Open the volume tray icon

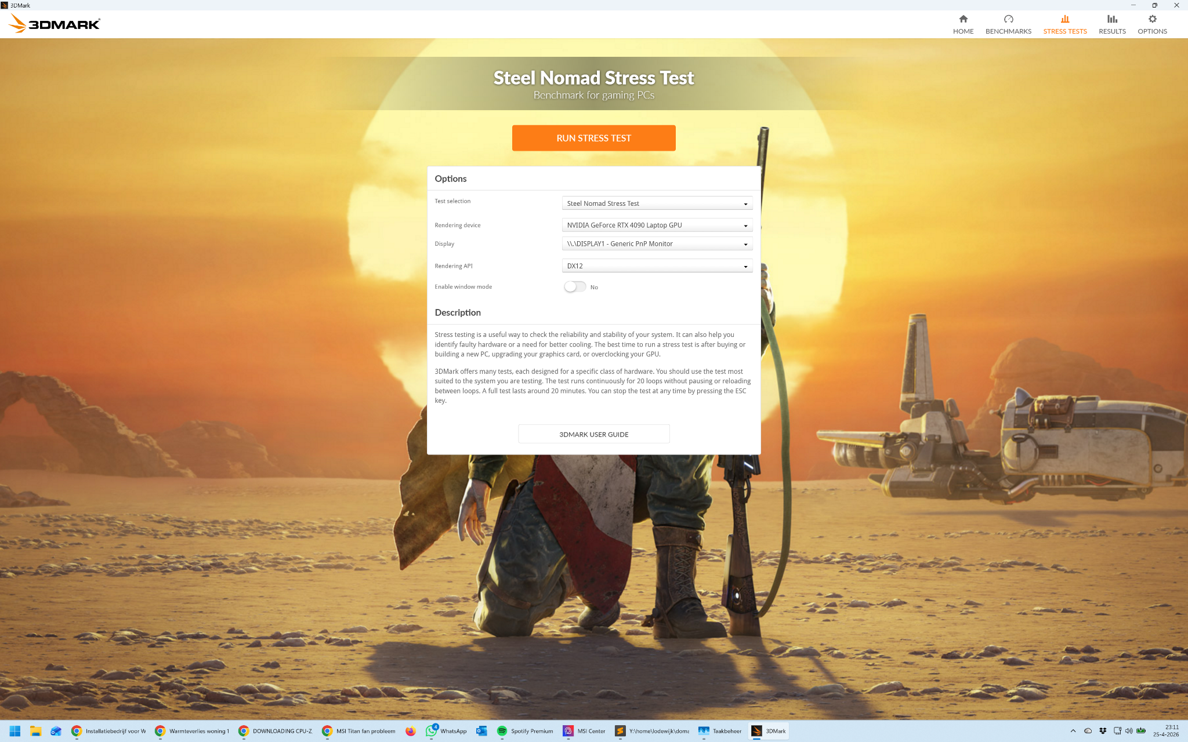[x=1129, y=731]
